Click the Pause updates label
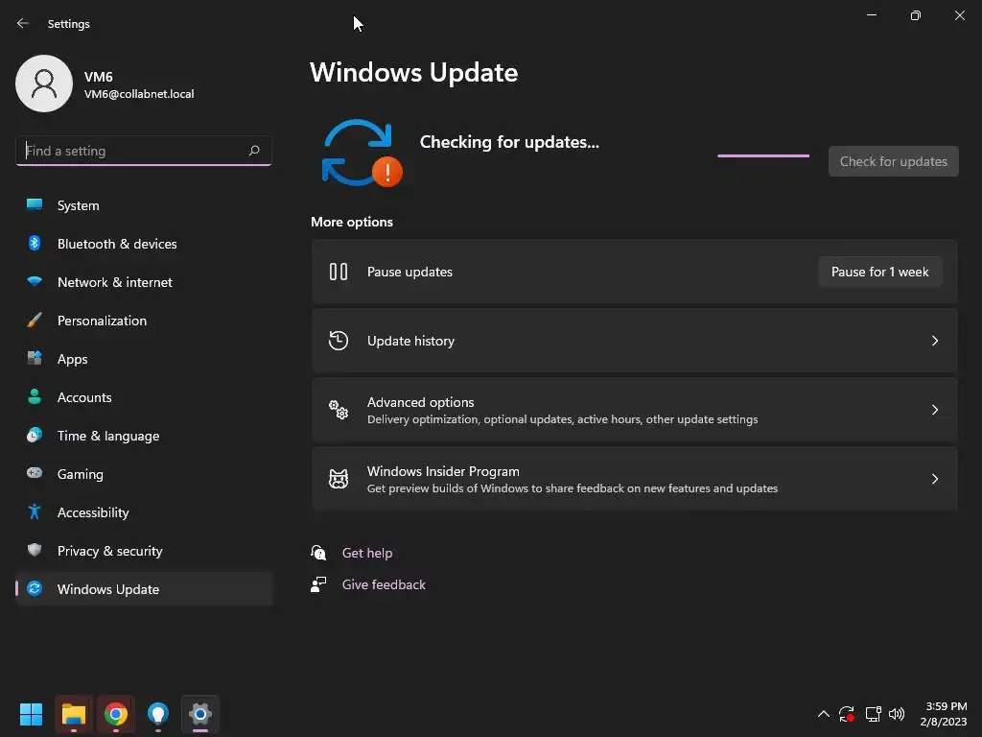The image size is (982, 737). coord(409,272)
